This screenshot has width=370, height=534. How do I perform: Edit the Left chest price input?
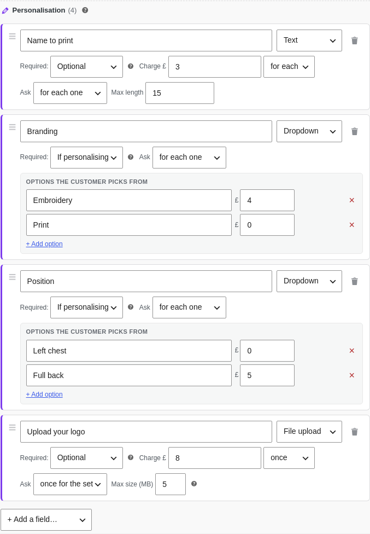267,351
